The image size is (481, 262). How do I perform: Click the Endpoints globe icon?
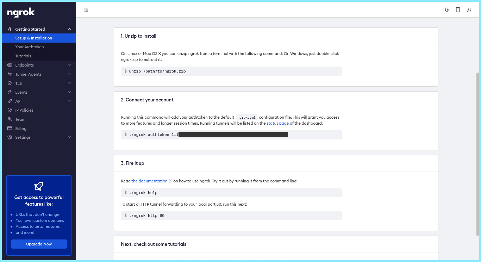10,65
